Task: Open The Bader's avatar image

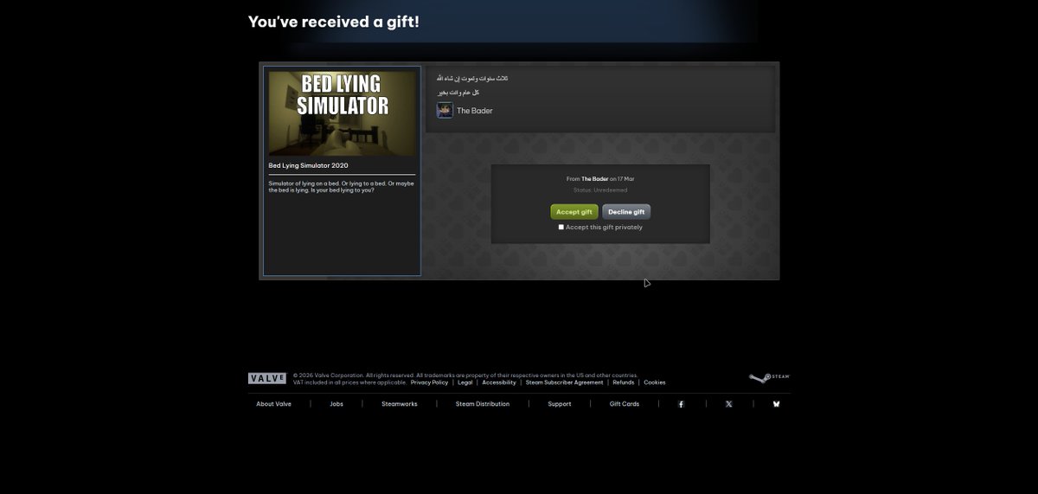Action: coord(445,110)
